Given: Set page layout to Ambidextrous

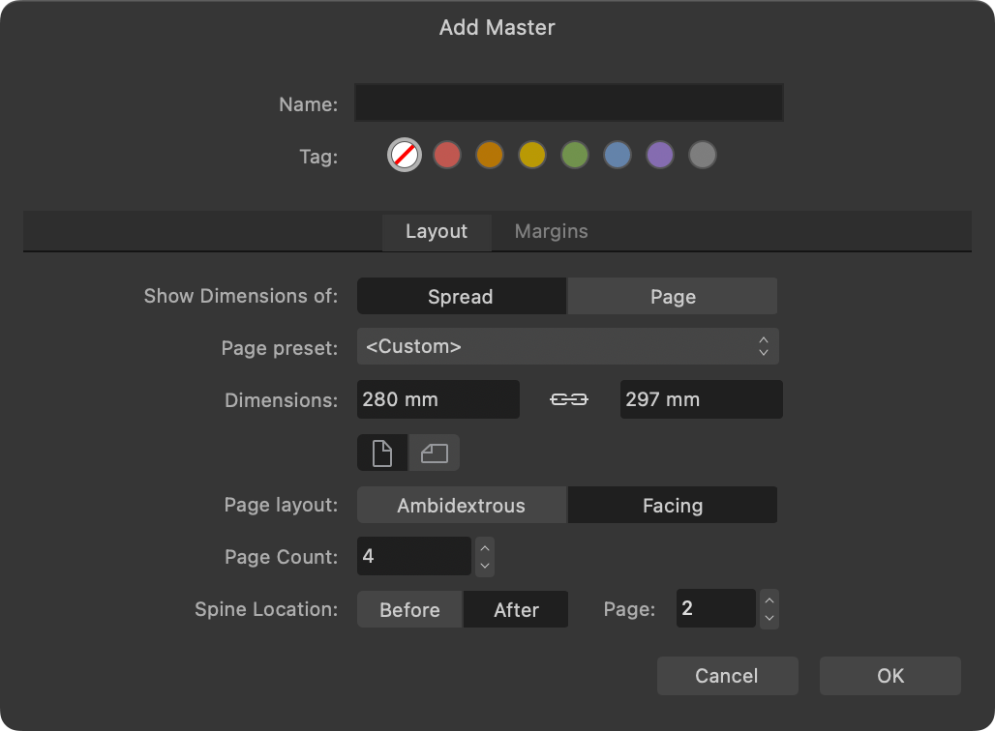Looking at the screenshot, I should (x=462, y=506).
